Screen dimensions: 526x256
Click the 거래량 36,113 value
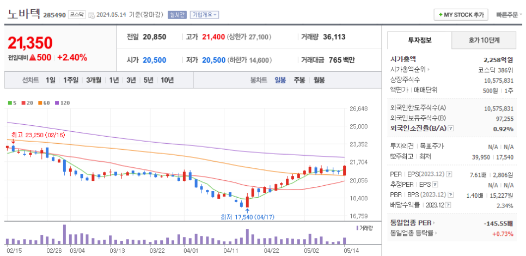click(x=334, y=37)
